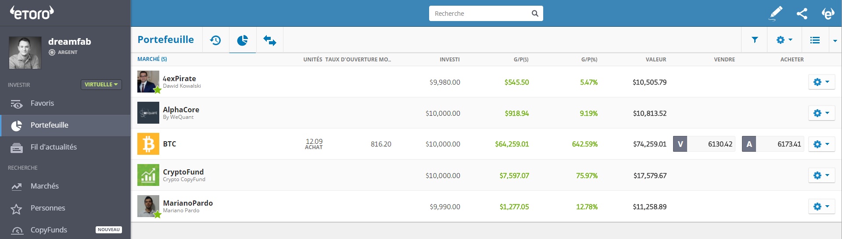Click the eToro round logo icon at top right
Image resolution: width=842 pixels, height=239 pixels.
[828, 14]
